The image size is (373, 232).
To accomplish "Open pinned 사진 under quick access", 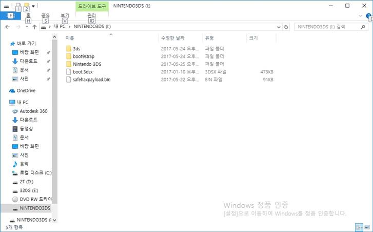I will pos(24,79).
